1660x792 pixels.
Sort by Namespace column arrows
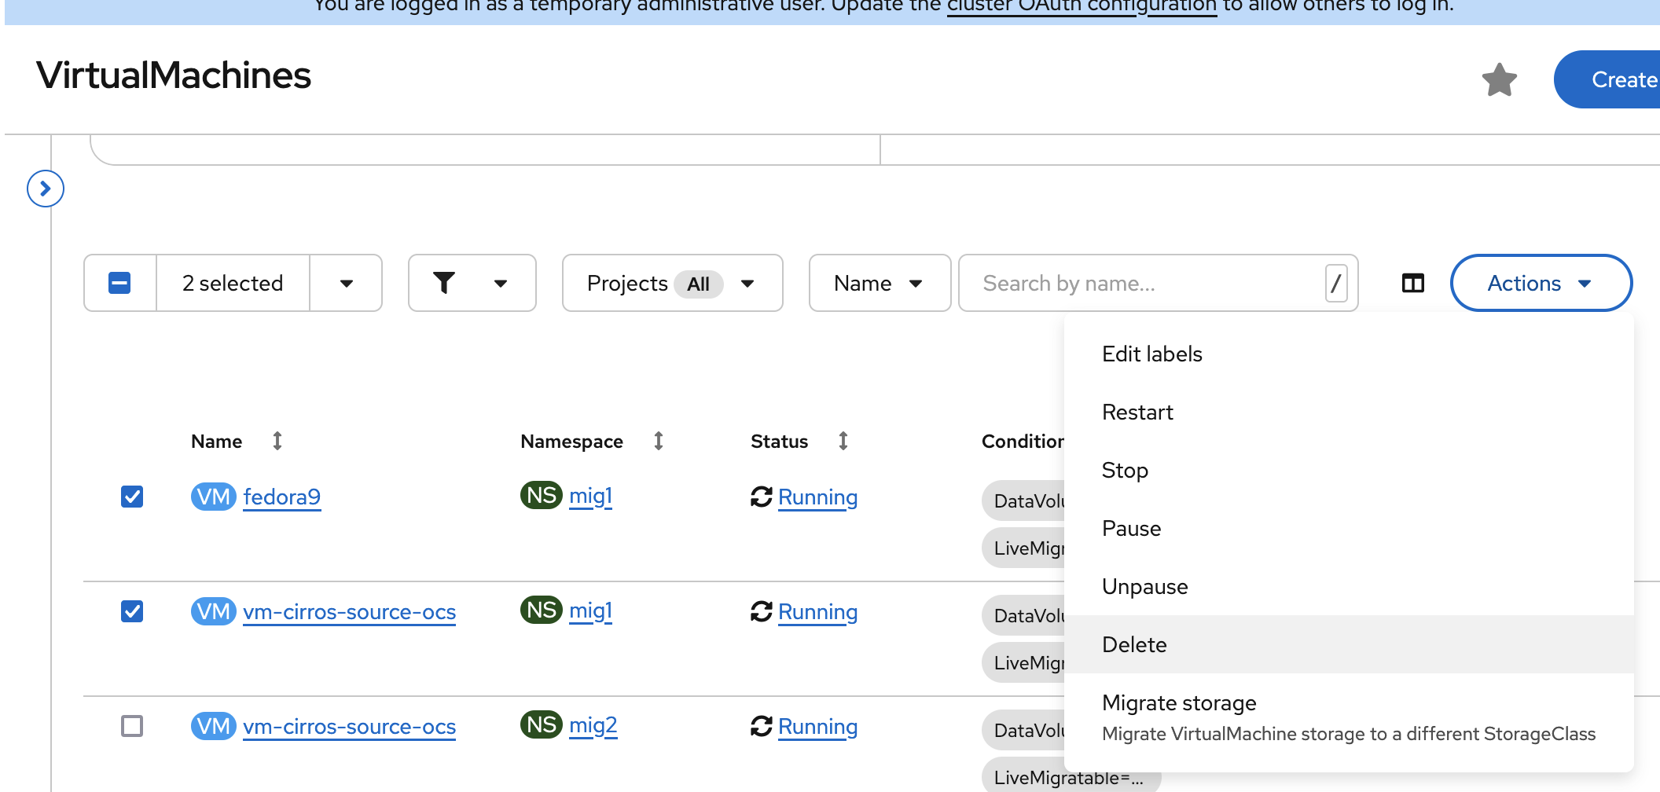pyautogui.click(x=658, y=441)
